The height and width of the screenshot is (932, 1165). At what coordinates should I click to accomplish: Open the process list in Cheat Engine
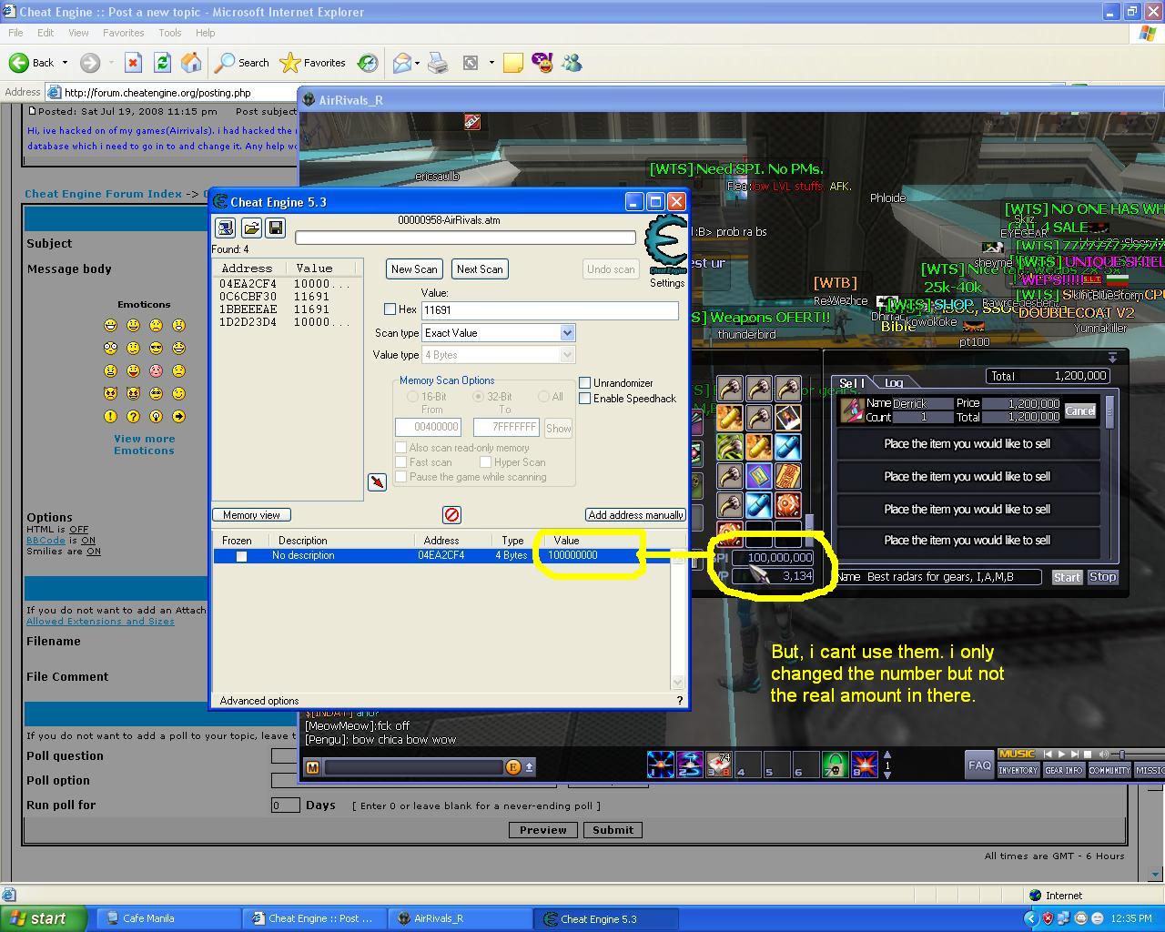coord(225,228)
